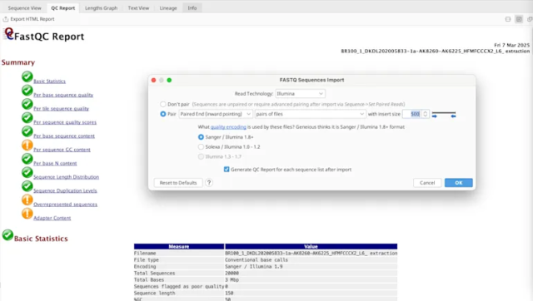The image size is (533, 301).
Task: Open the Per base N content link
Action: pyautogui.click(x=55, y=163)
